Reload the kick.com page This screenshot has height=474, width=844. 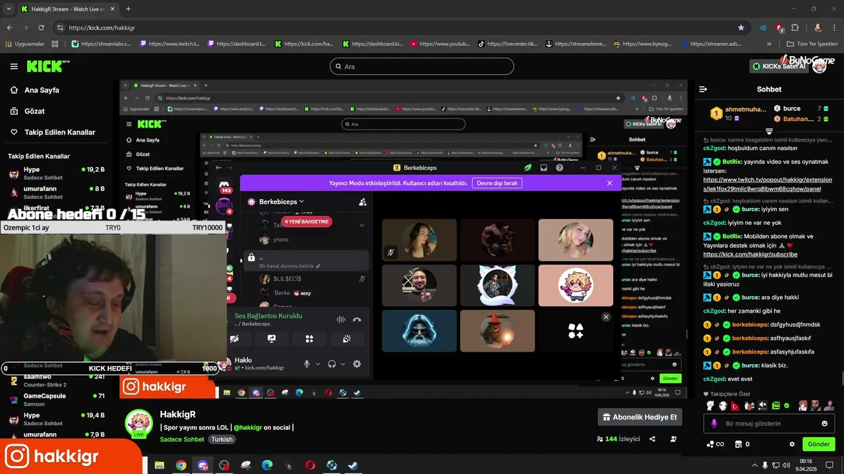pyautogui.click(x=41, y=28)
